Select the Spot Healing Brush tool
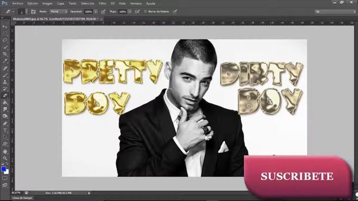Viewport: 358px width, 201px height. (5, 68)
